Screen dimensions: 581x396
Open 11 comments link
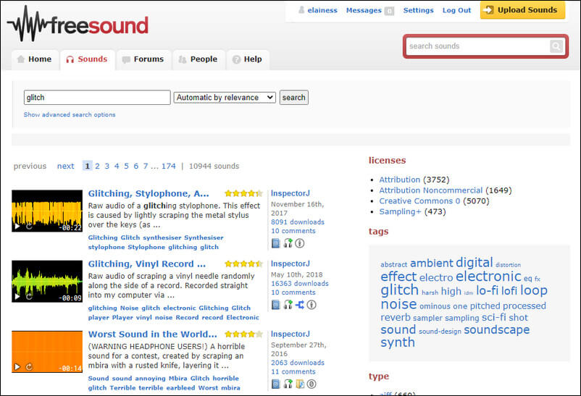coord(293,371)
